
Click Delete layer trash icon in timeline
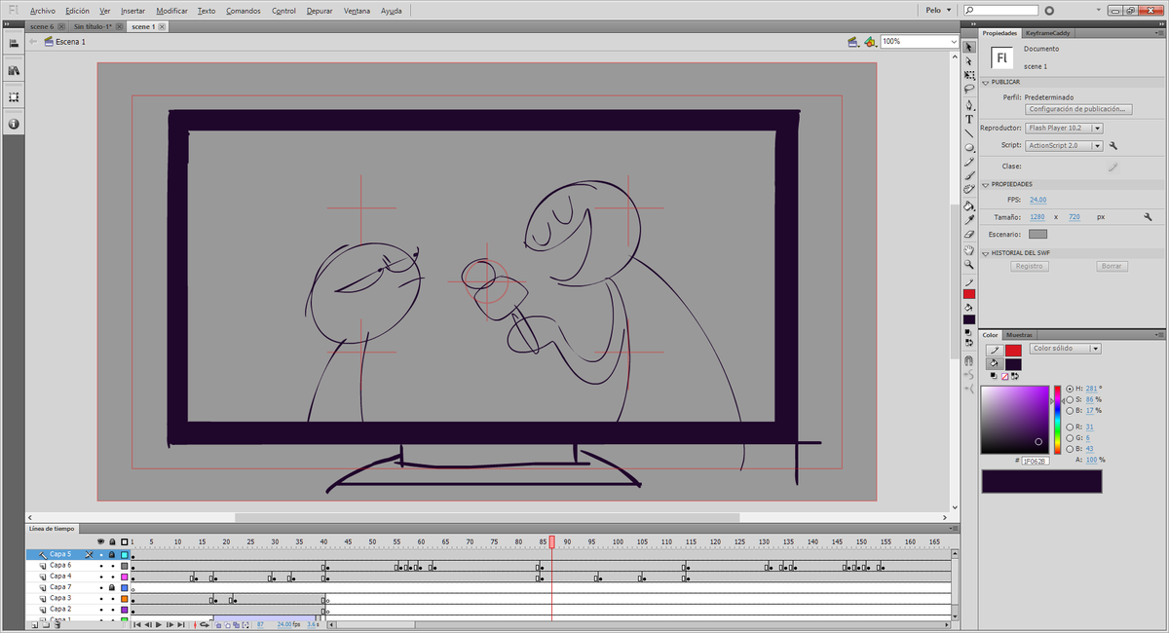57,625
